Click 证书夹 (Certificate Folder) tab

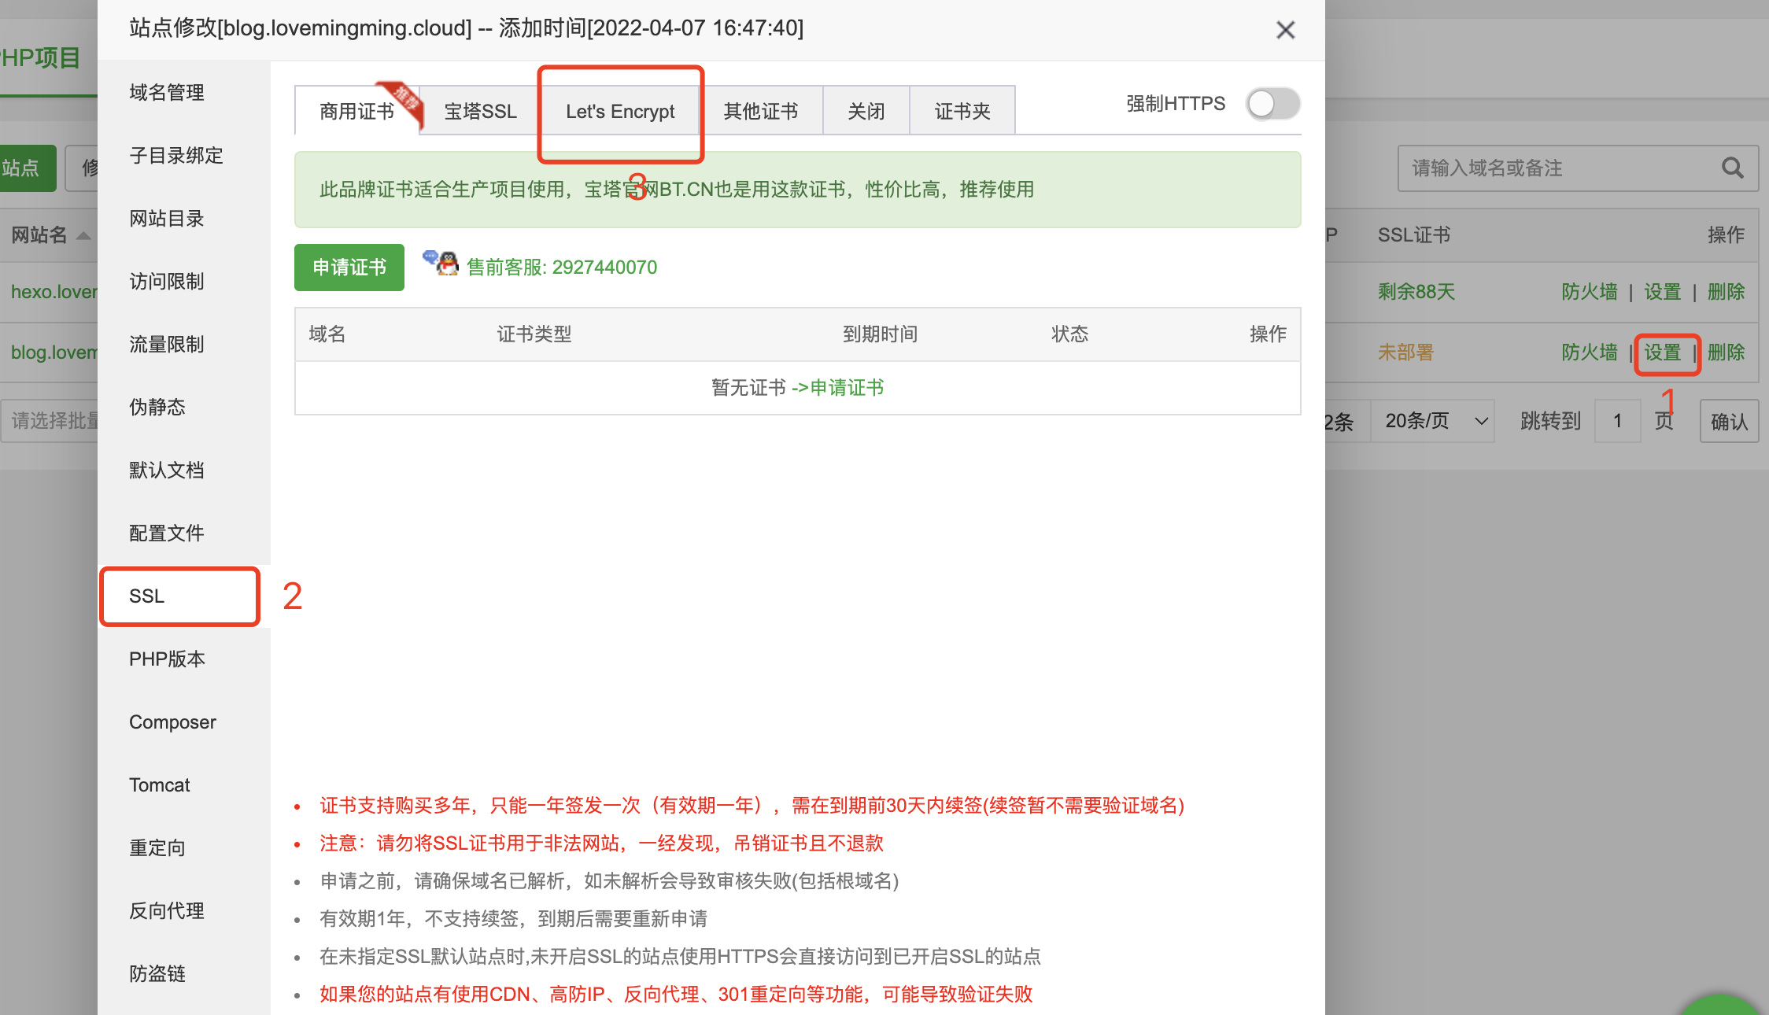(x=961, y=110)
